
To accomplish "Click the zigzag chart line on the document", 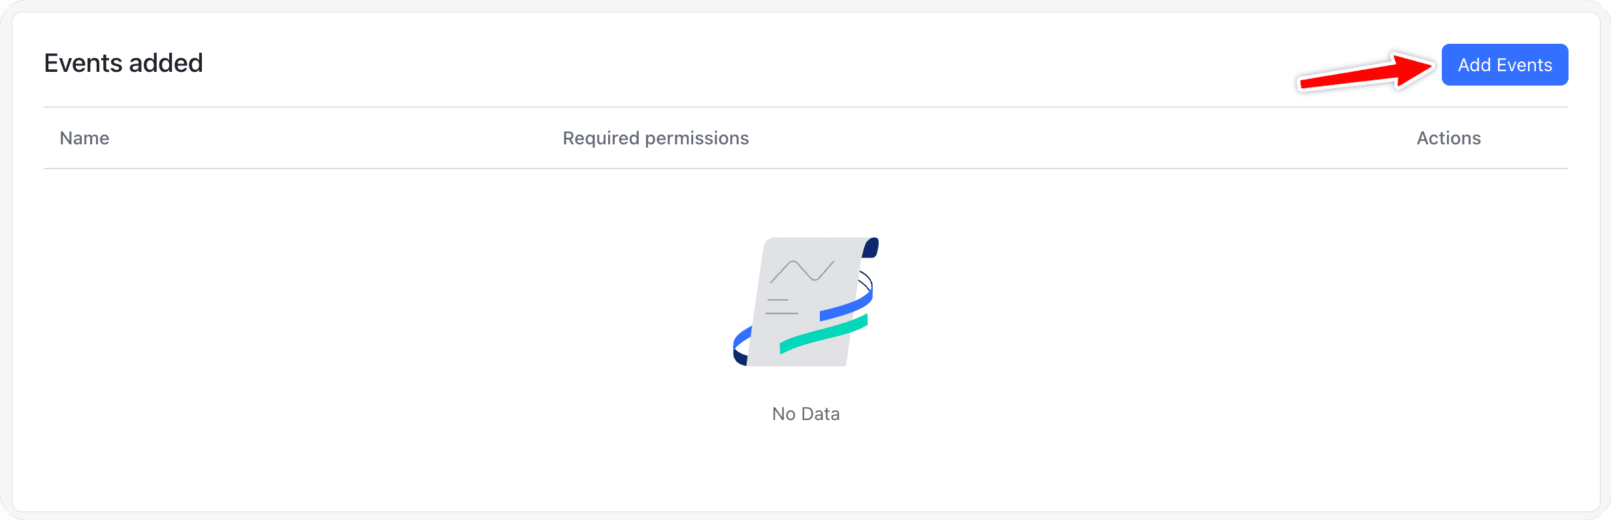I will [x=802, y=270].
